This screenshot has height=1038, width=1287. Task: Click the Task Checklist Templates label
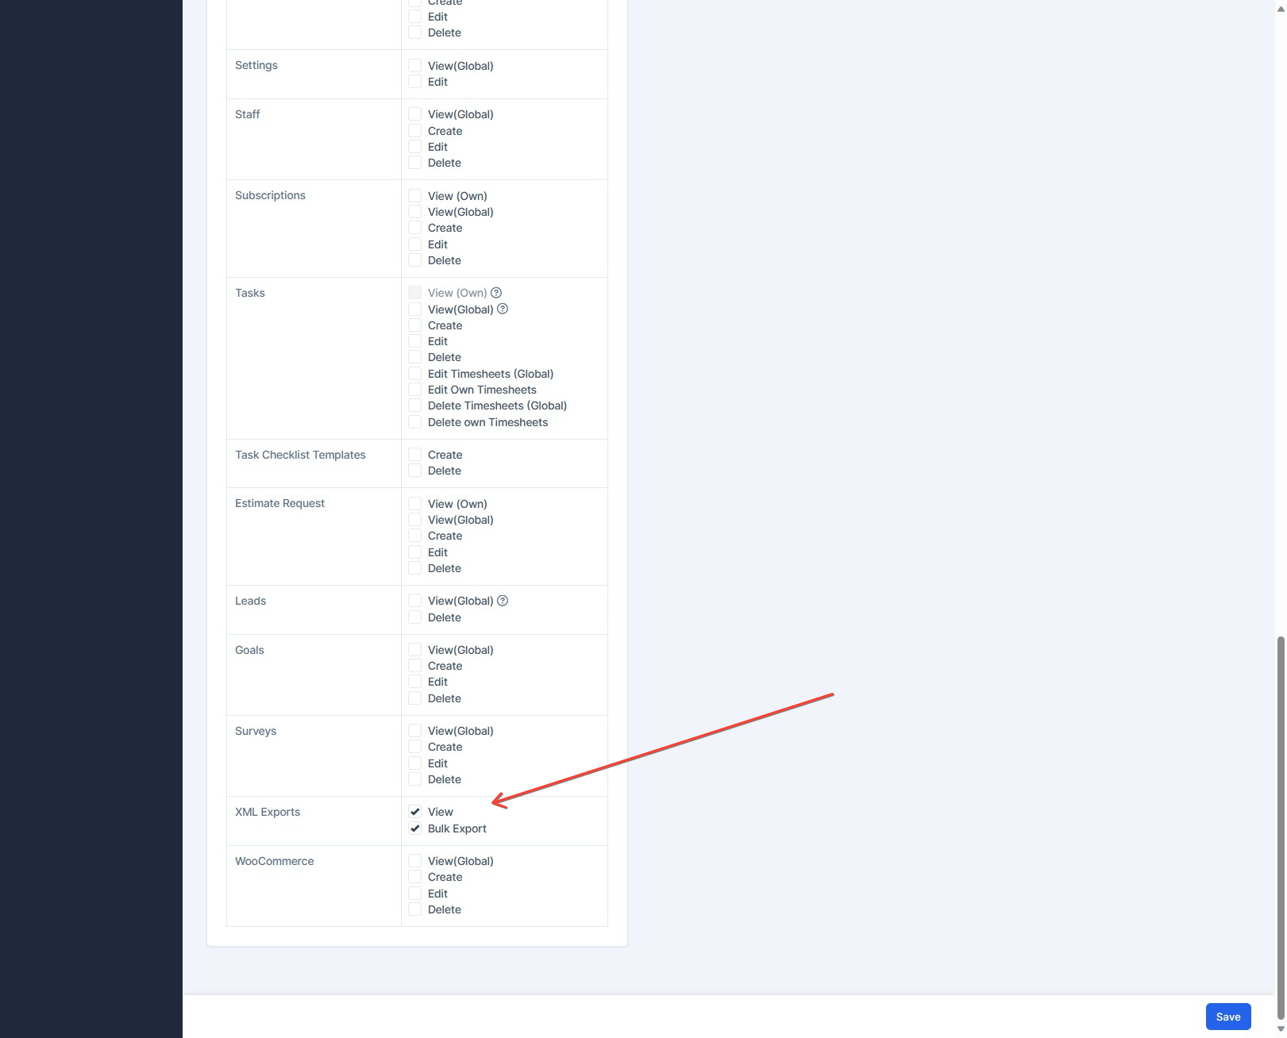300,455
